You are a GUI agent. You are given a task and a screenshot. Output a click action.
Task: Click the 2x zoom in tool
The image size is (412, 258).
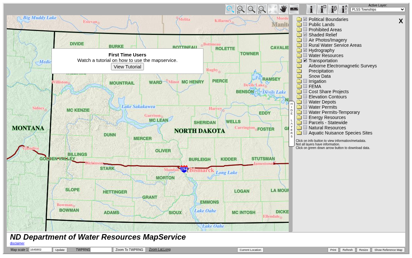pyautogui.click(x=241, y=9)
